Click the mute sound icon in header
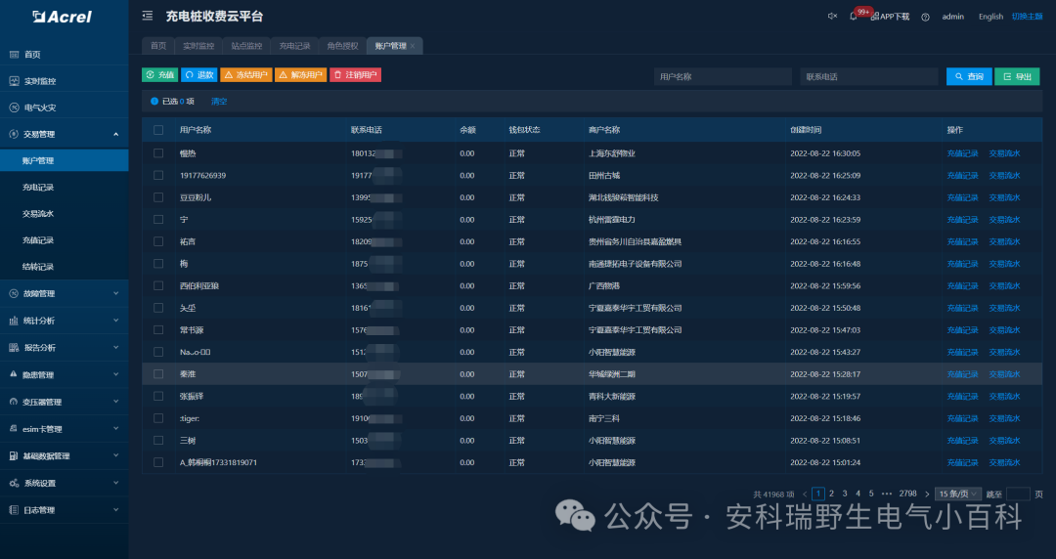Viewport: 1056px width, 559px height. tap(832, 17)
